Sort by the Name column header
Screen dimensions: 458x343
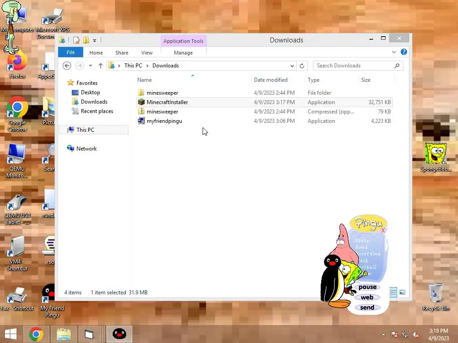[144, 80]
